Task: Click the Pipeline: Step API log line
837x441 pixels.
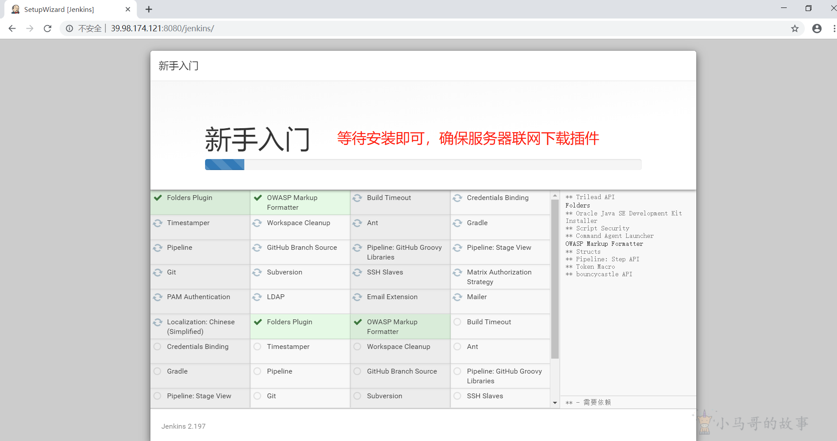Action: pyautogui.click(x=602, y=259)
